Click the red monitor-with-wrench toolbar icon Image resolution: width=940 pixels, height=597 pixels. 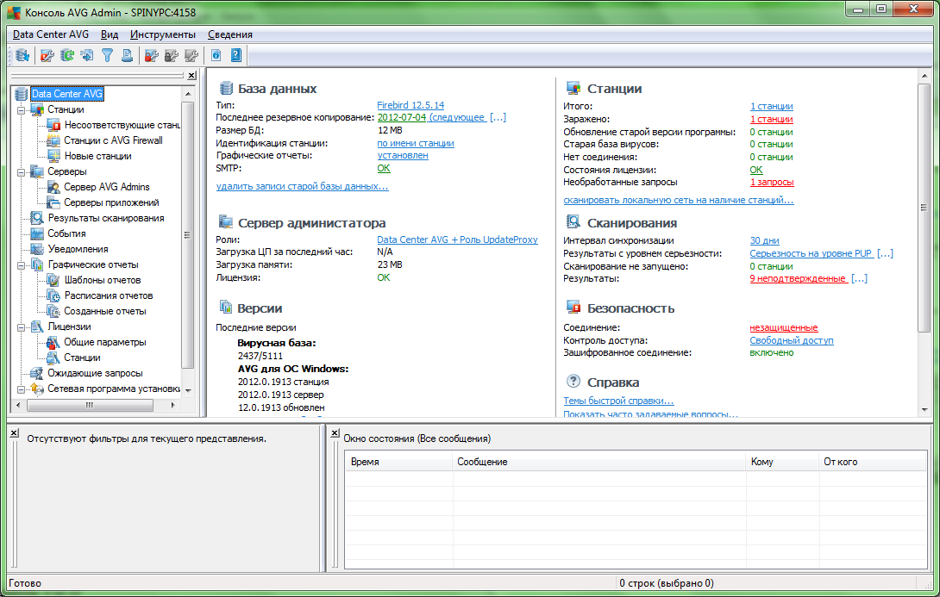47,56
